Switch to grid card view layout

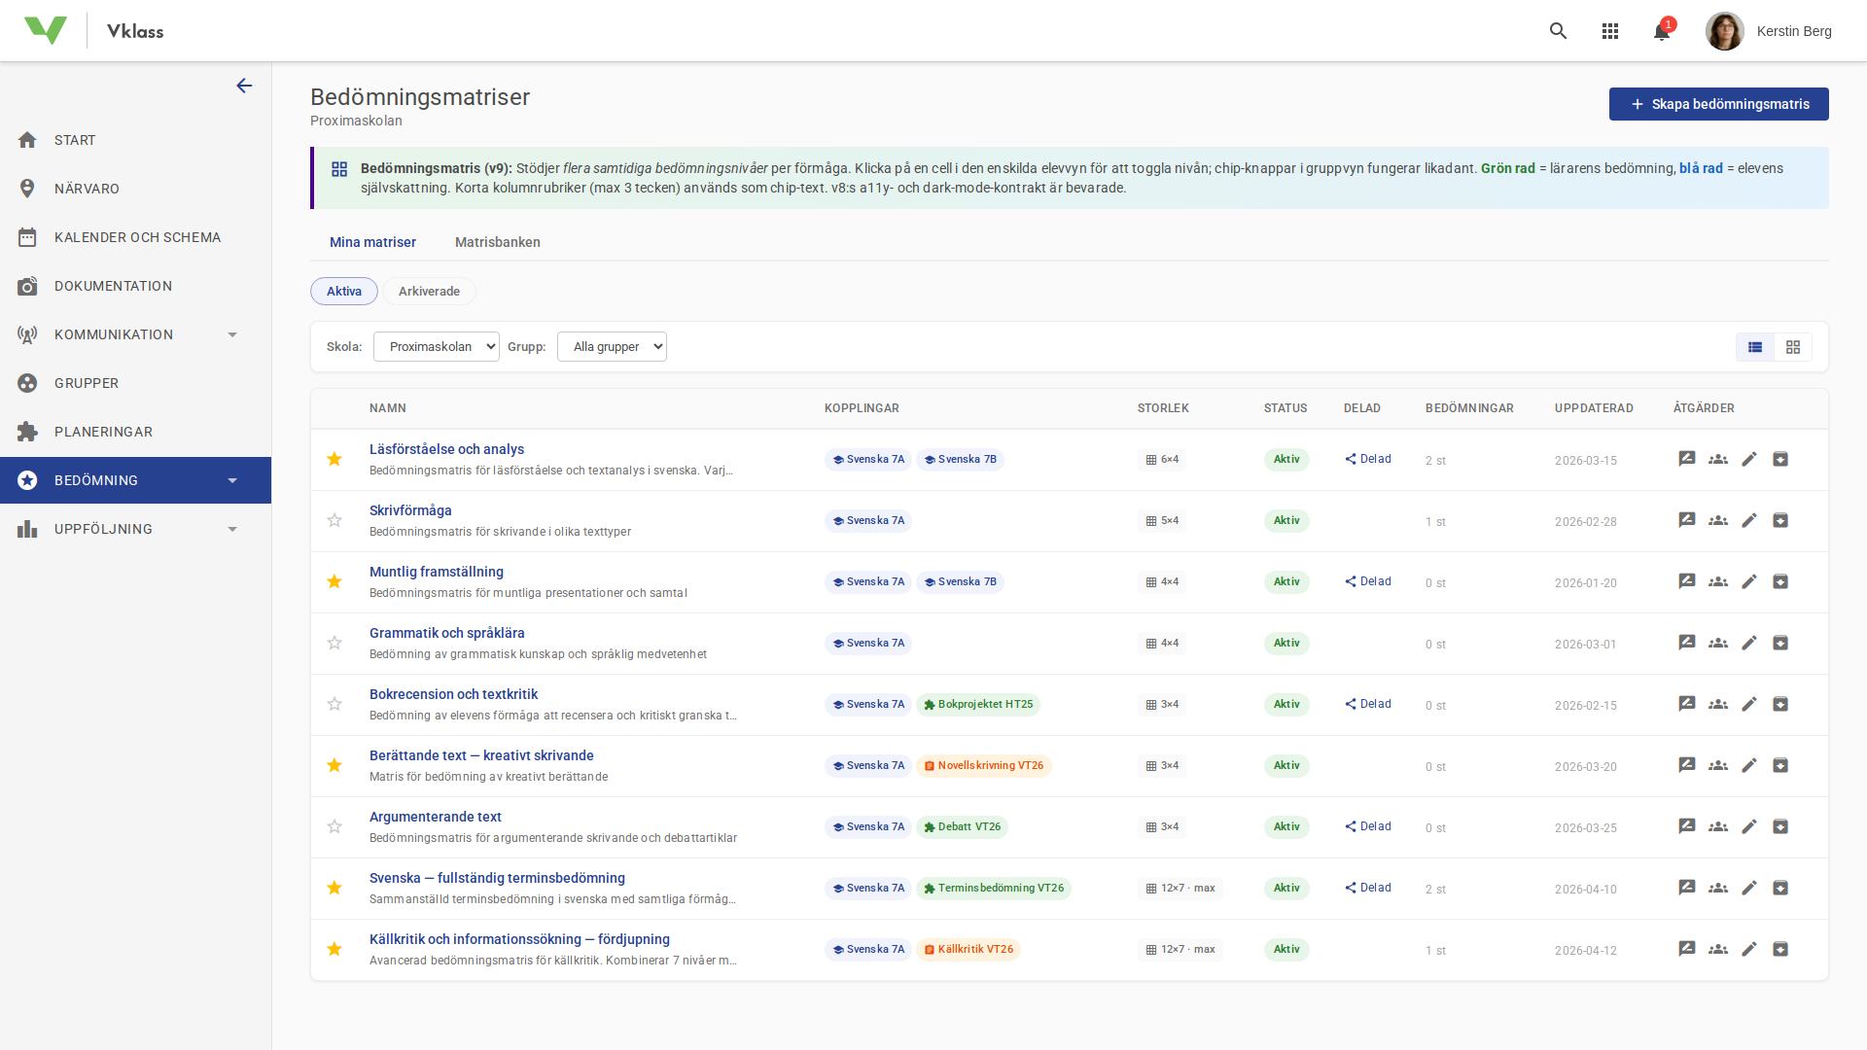(1793, 347)
